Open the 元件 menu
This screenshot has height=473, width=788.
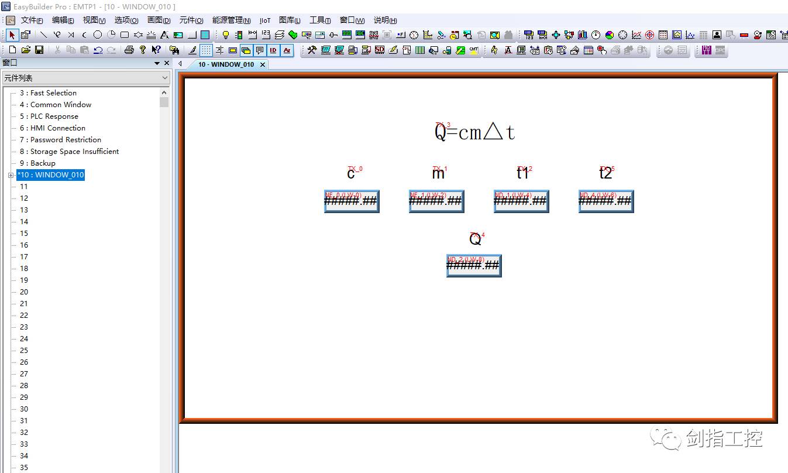pos(191,20)
